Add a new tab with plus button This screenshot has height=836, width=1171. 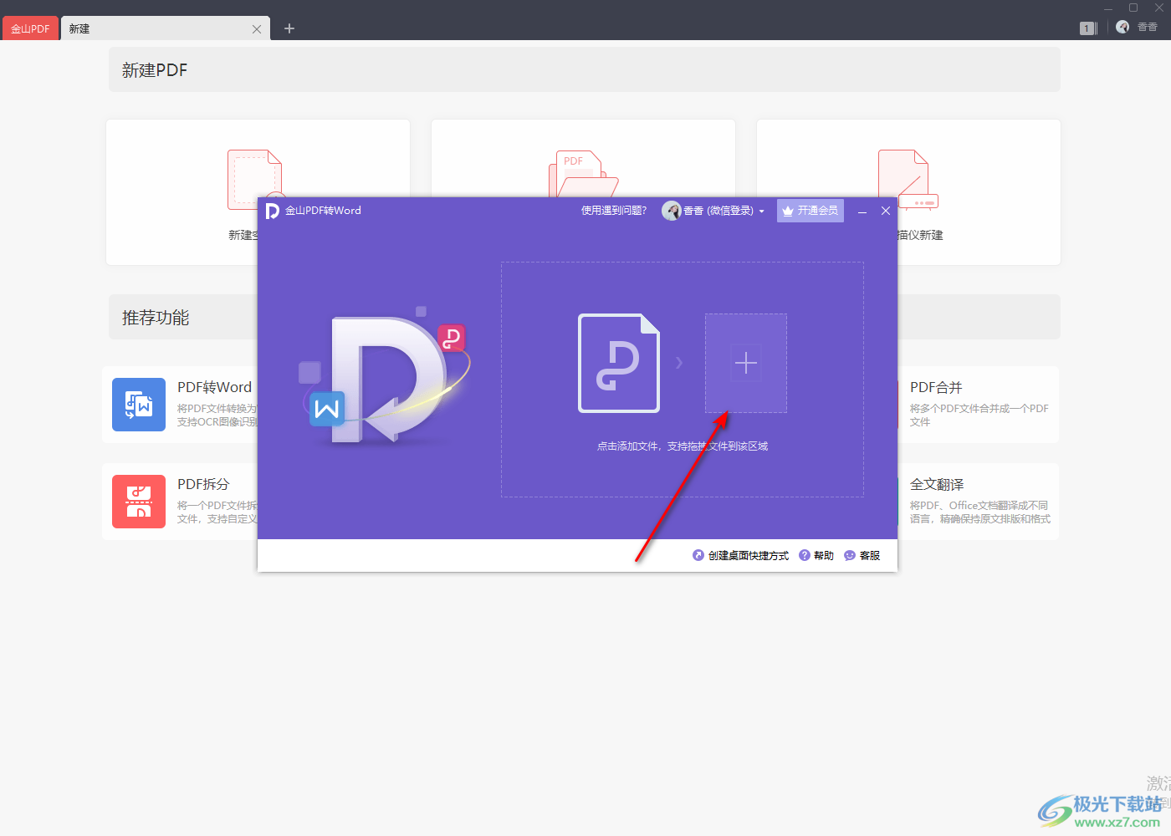(x=289, y=28)
